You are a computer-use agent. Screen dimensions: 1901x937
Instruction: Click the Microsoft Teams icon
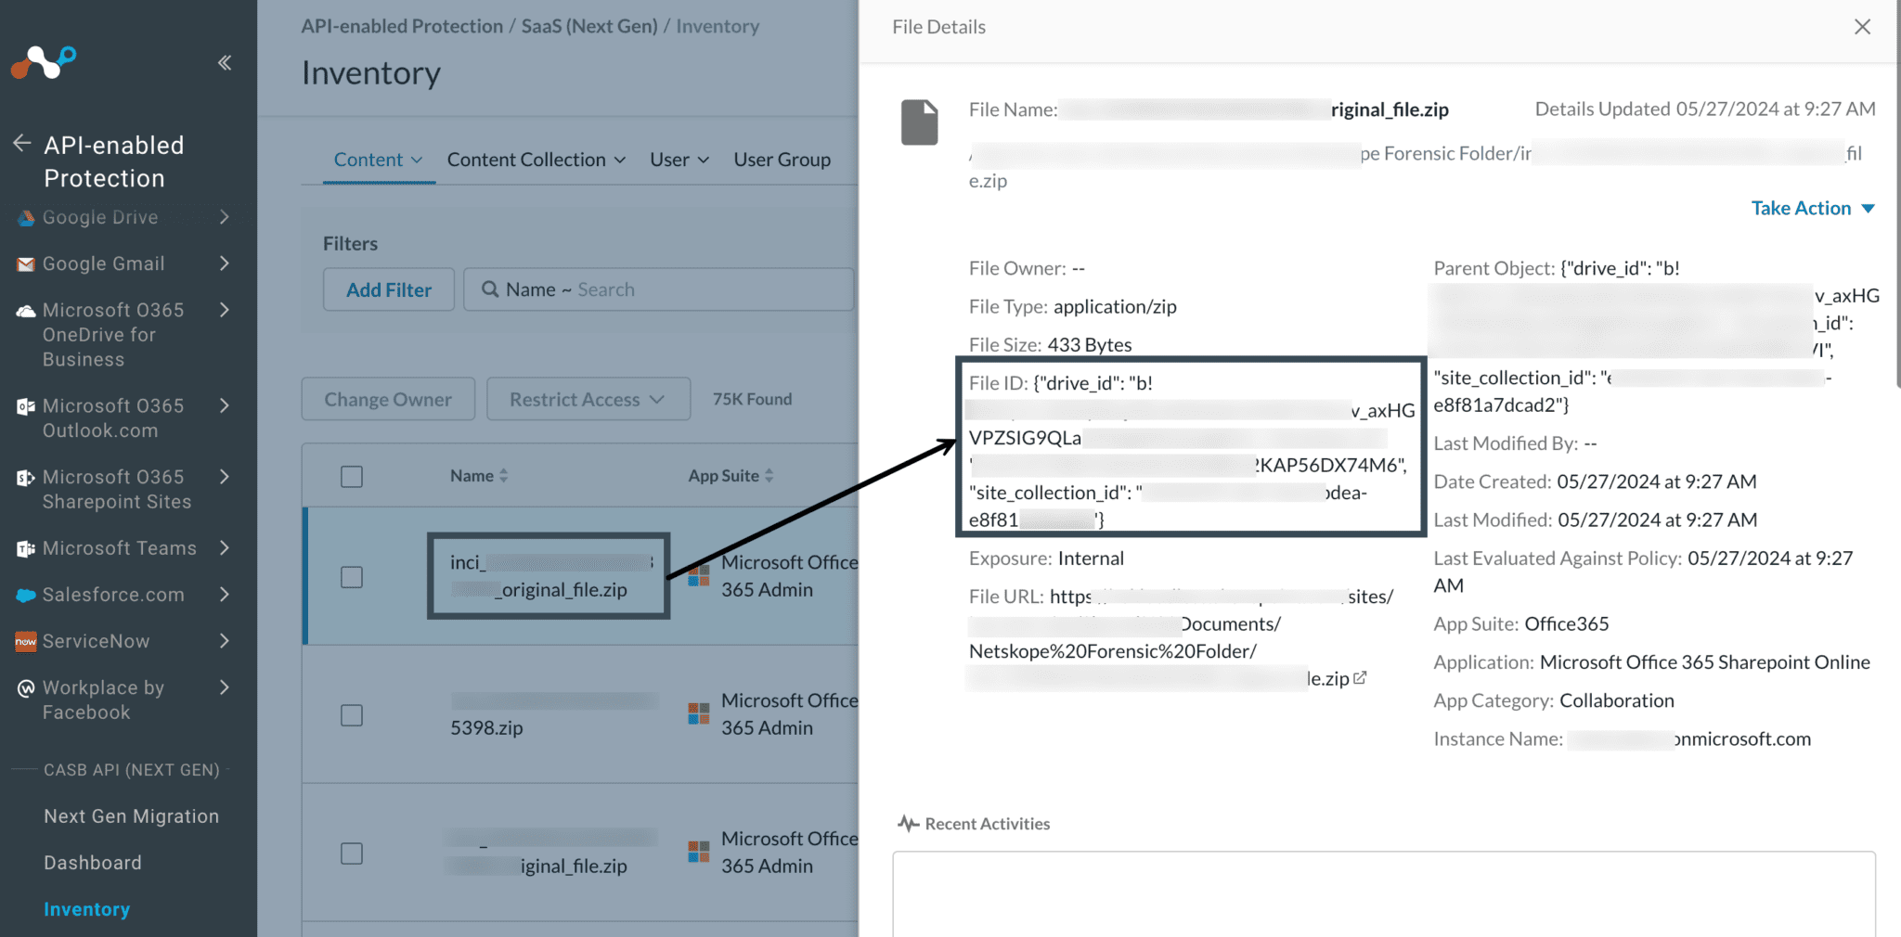(x=26, y=549)
